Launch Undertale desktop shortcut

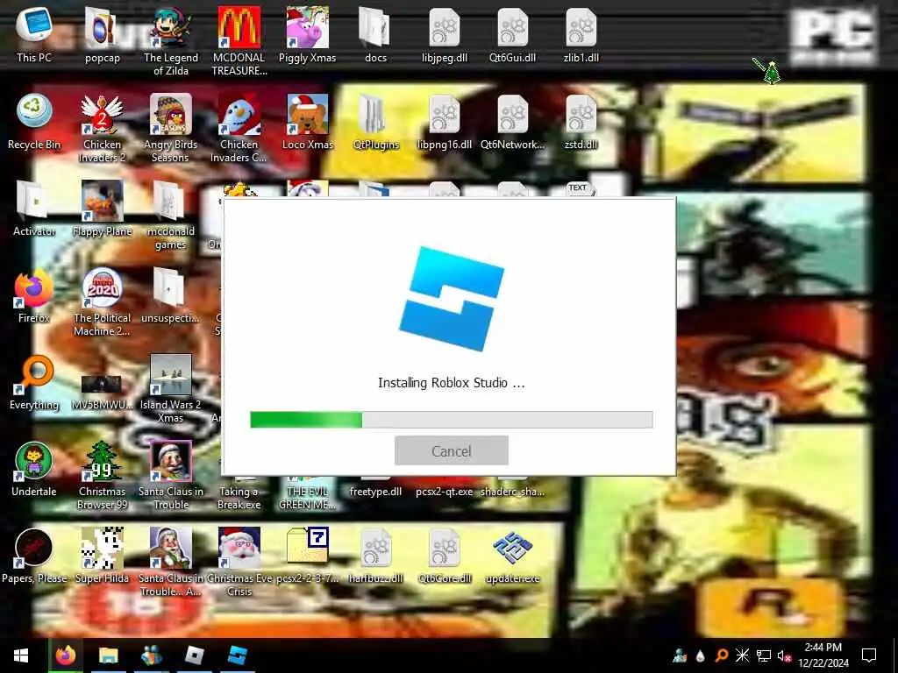34,470
